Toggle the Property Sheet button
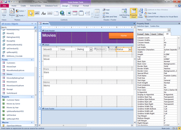 [x=134, y=13]
